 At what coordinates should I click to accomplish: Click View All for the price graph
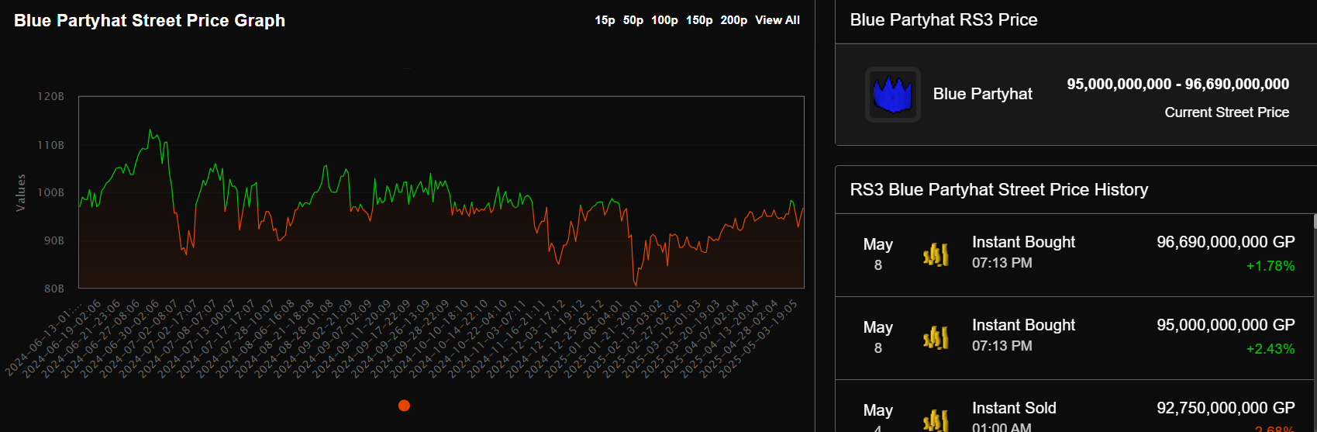777,20
